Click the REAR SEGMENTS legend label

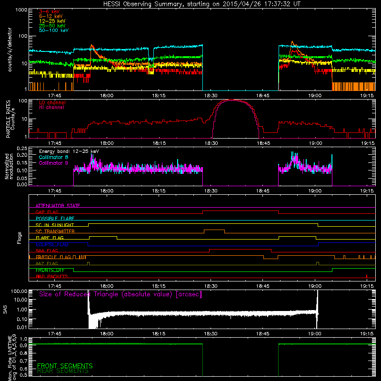[x=63, y=371]
